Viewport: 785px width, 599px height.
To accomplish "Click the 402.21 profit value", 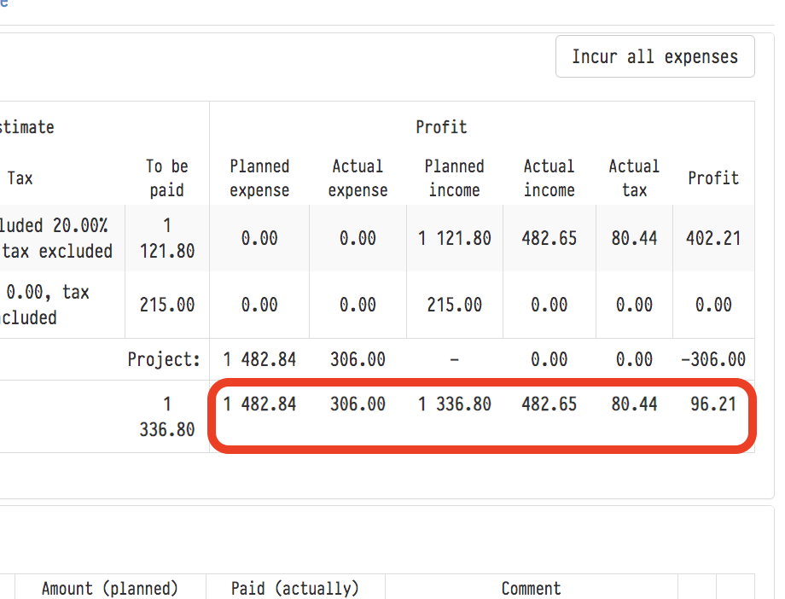I will [712, 239].
